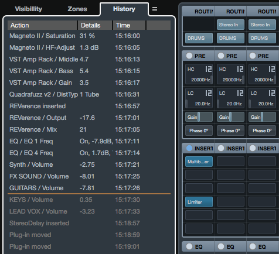Click the high-cut slope icon on channel one

pyautogui.click(x=208, y=69)
